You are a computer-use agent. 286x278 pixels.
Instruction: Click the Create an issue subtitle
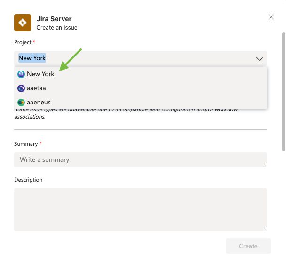57,28
